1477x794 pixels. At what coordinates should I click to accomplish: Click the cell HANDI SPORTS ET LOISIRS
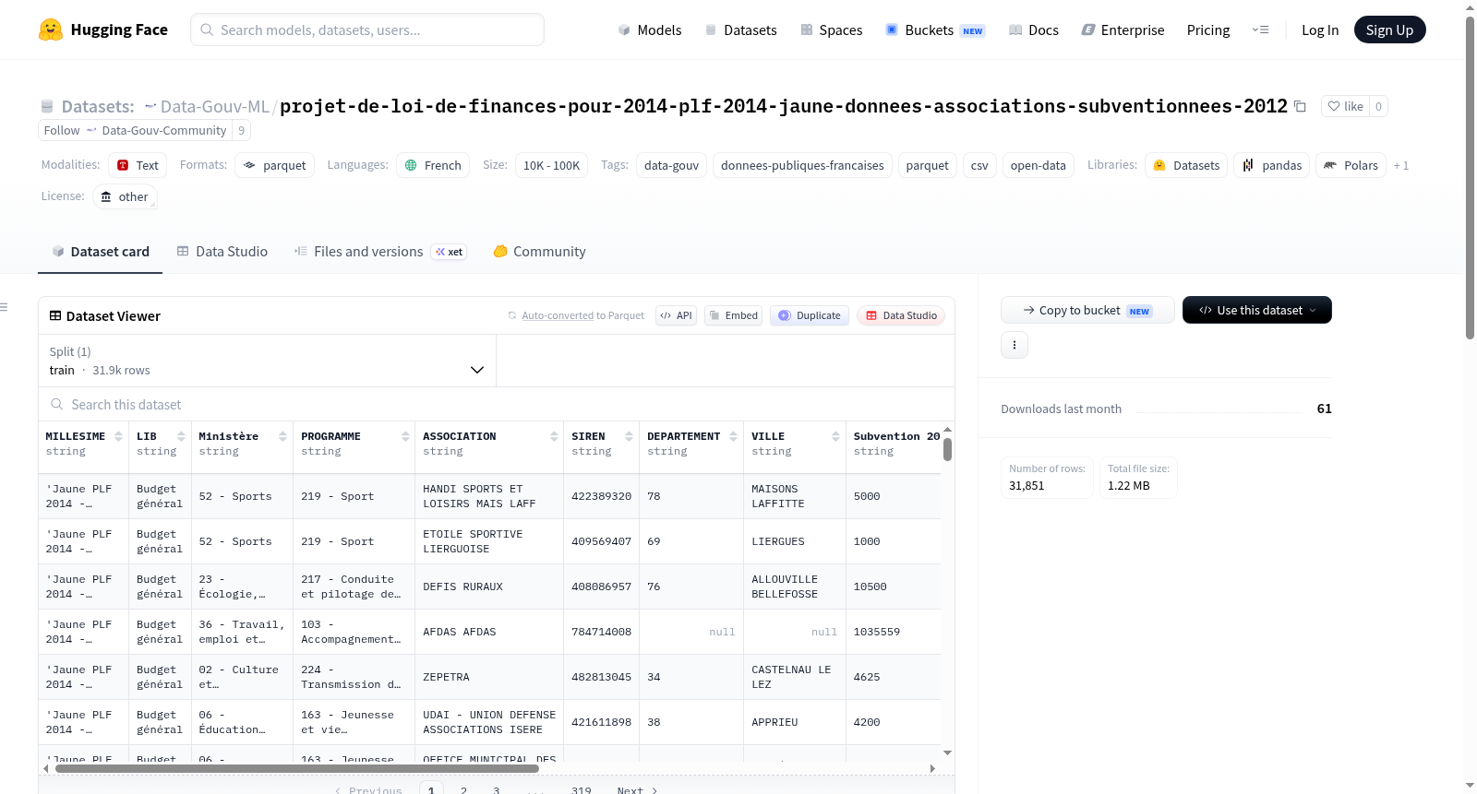489,496
